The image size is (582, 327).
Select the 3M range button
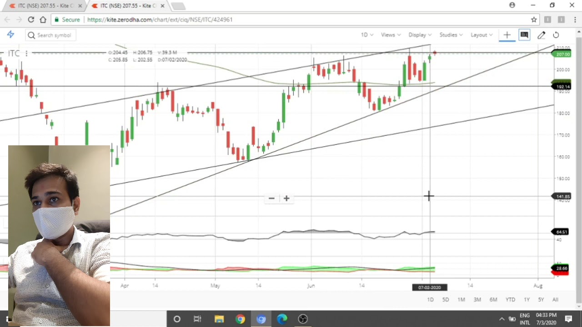tap(477, 300)
